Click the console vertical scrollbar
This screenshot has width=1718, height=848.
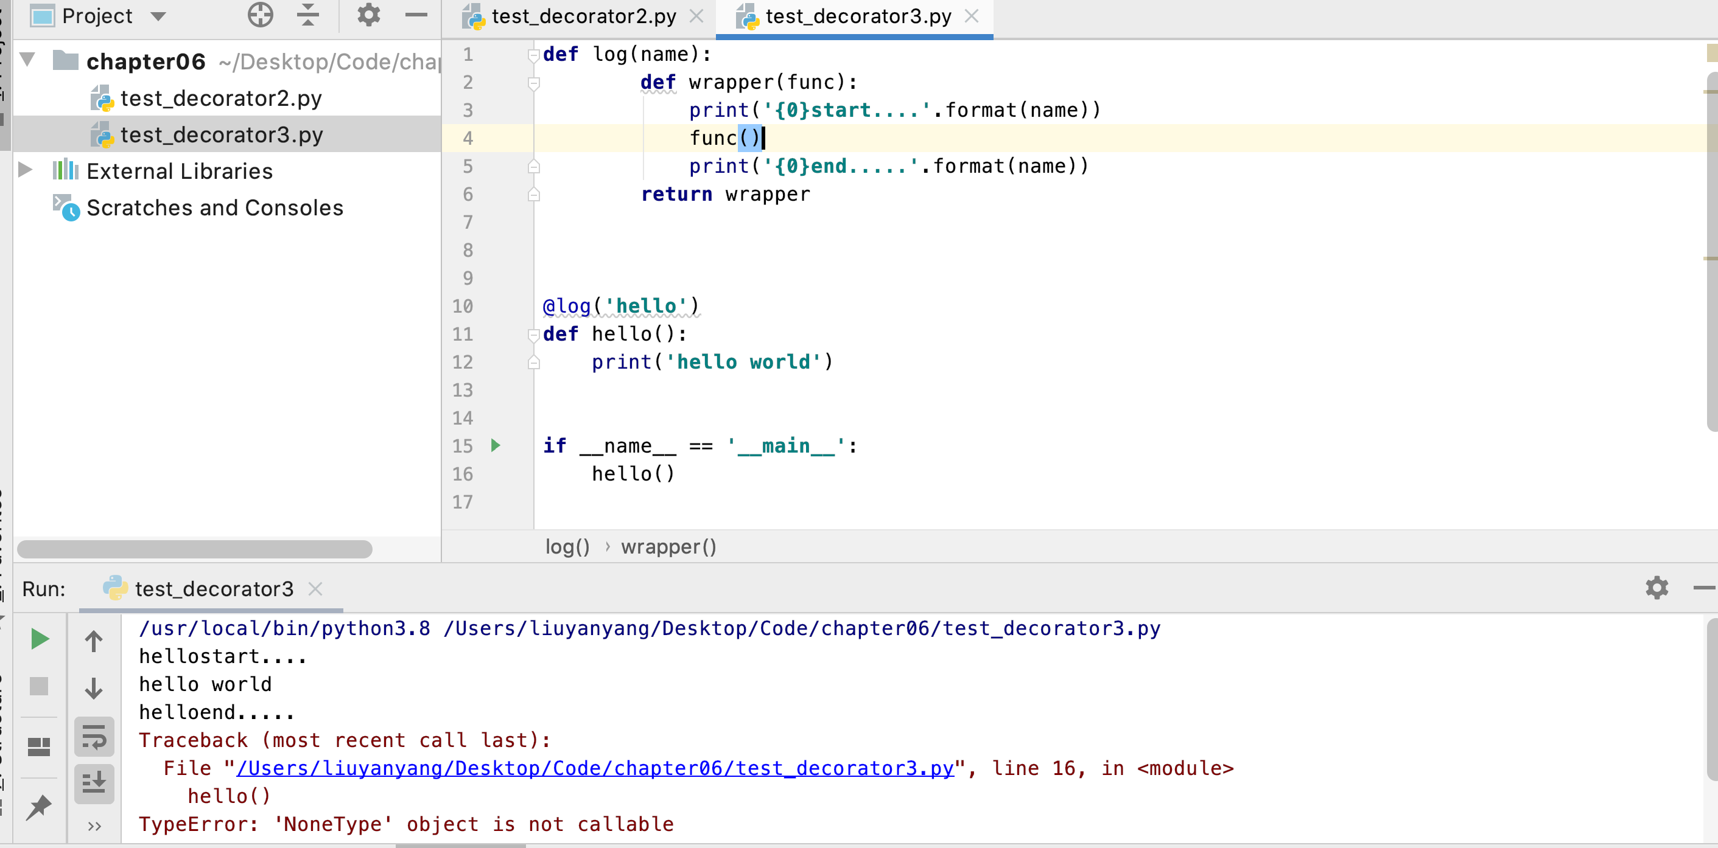tap(1712, 699)
